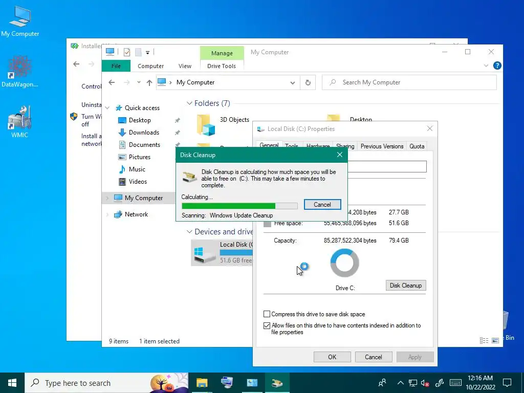Select Manage contextual tab

[x=222, y=53]
